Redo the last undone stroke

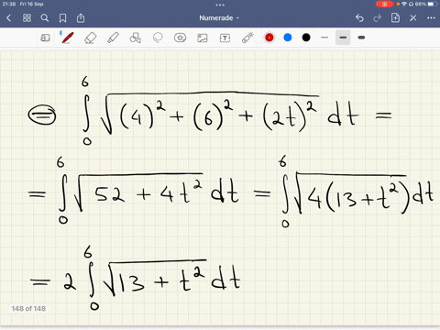pyautogui.click(x=378, y=18)
